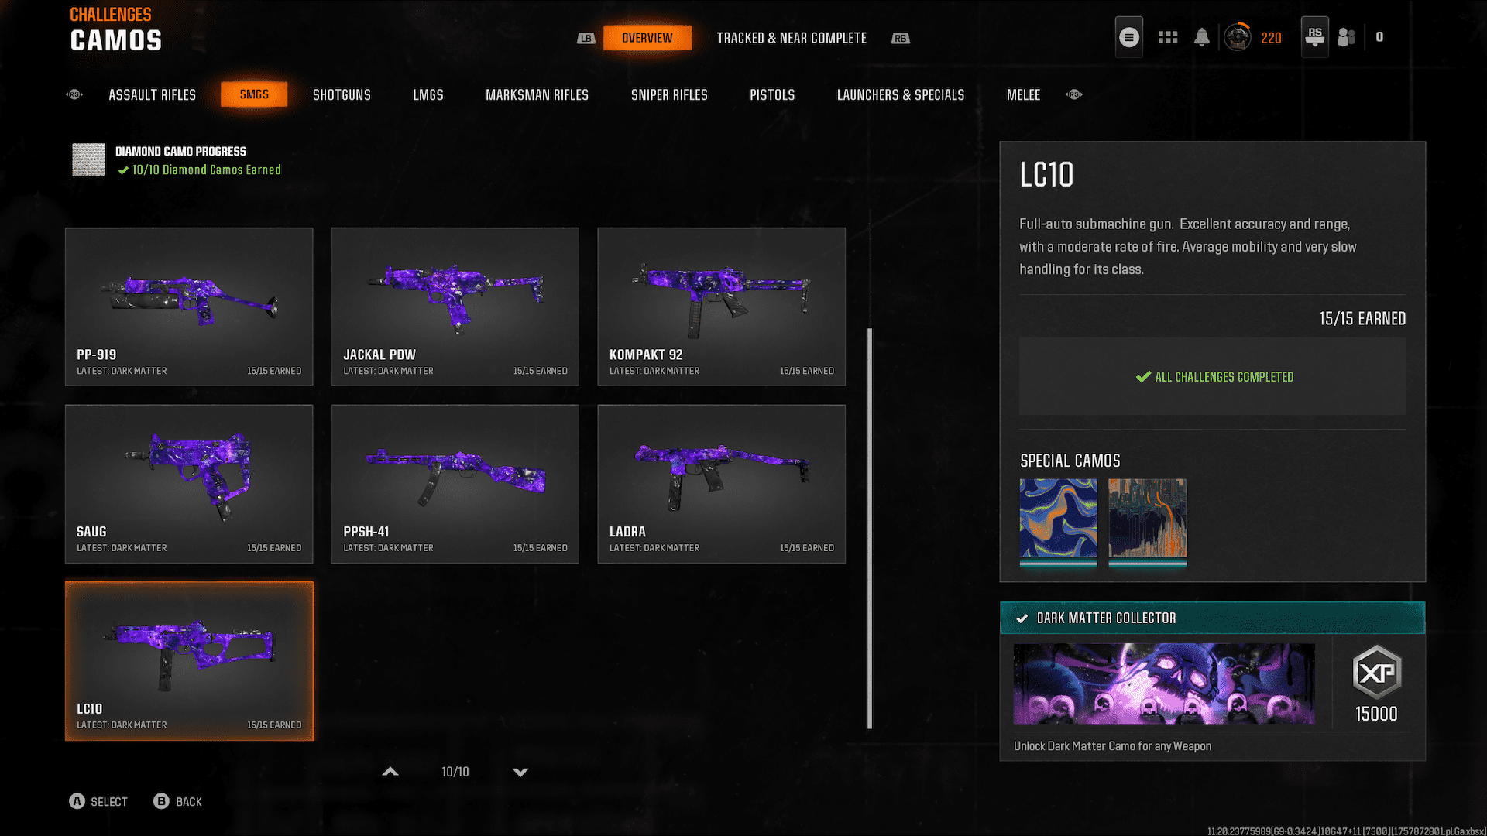The image size is (1487, 836).
Task: Click the LB bumper icon
Action: pos(586,38)
